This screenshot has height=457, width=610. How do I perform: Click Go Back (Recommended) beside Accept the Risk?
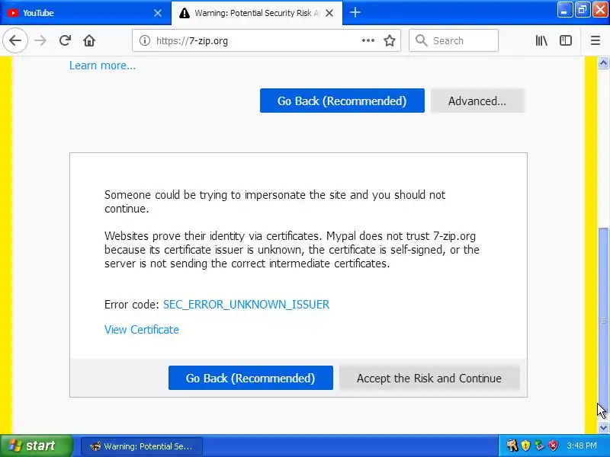[251, 378]
